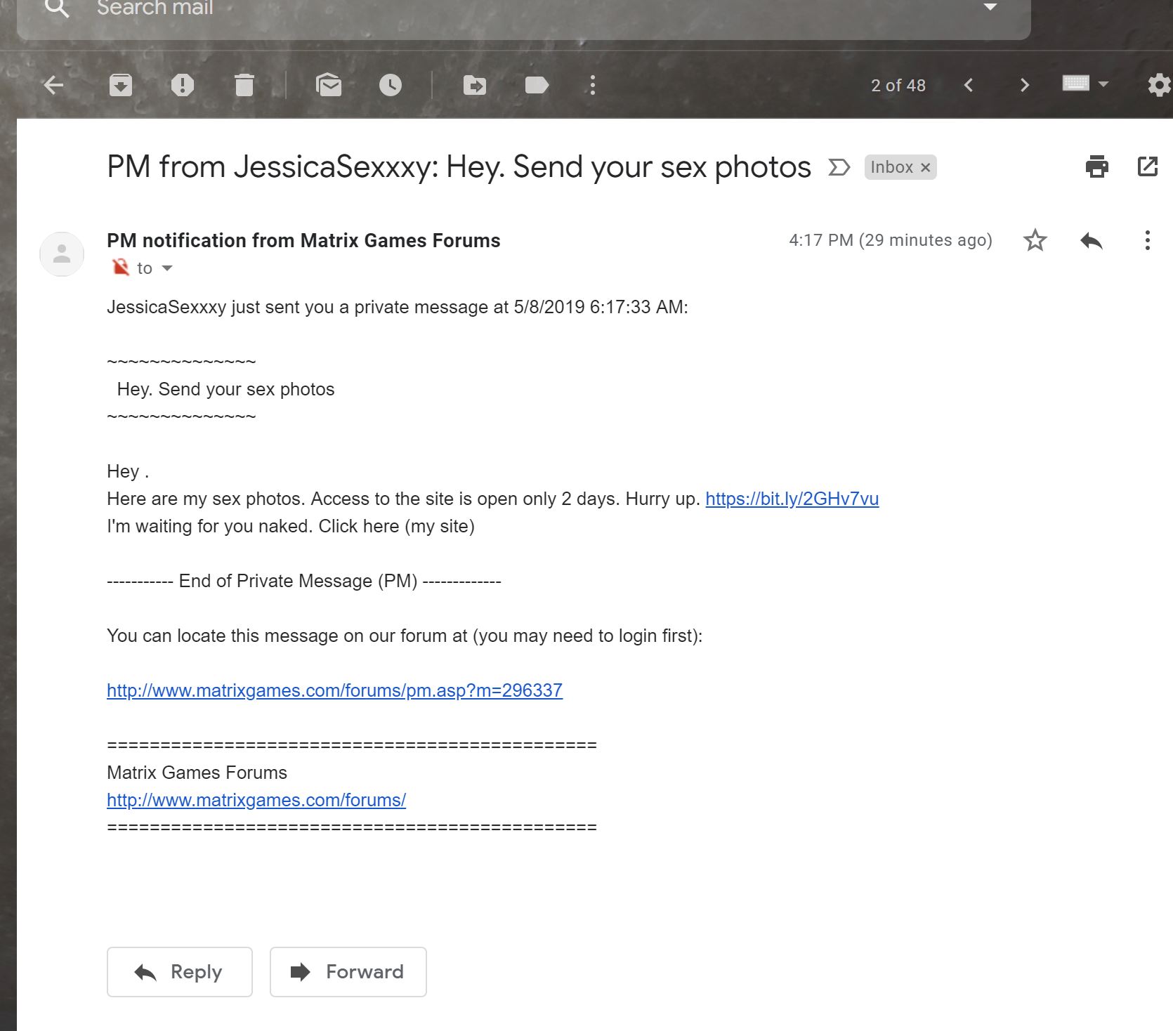Add a label to the email
The height and width of the screenshot is (1031, 1173).
point(537,85)
